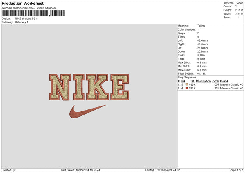Click the Left value 48.4 mm
The height and width of the screenshot is (173, 245).
(x=203, y=40)
